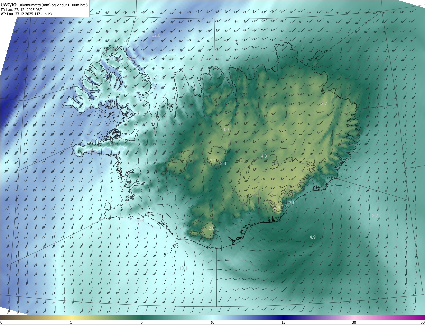
Task: Click the colour scale tick label '10'
Action: click(x=212, y=322)
